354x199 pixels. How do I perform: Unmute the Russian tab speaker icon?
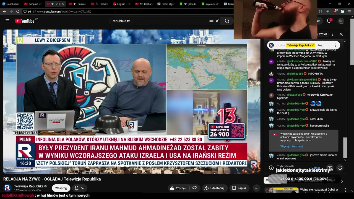click(75, 4)
